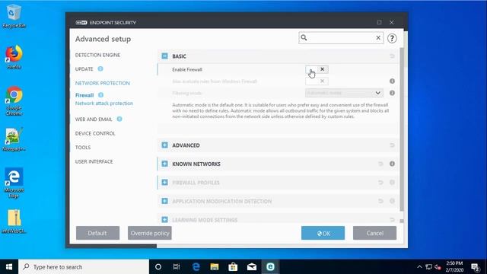Open the Action Center notifications
The height and width of the screenshot is (274, 487).
point(475,267)
